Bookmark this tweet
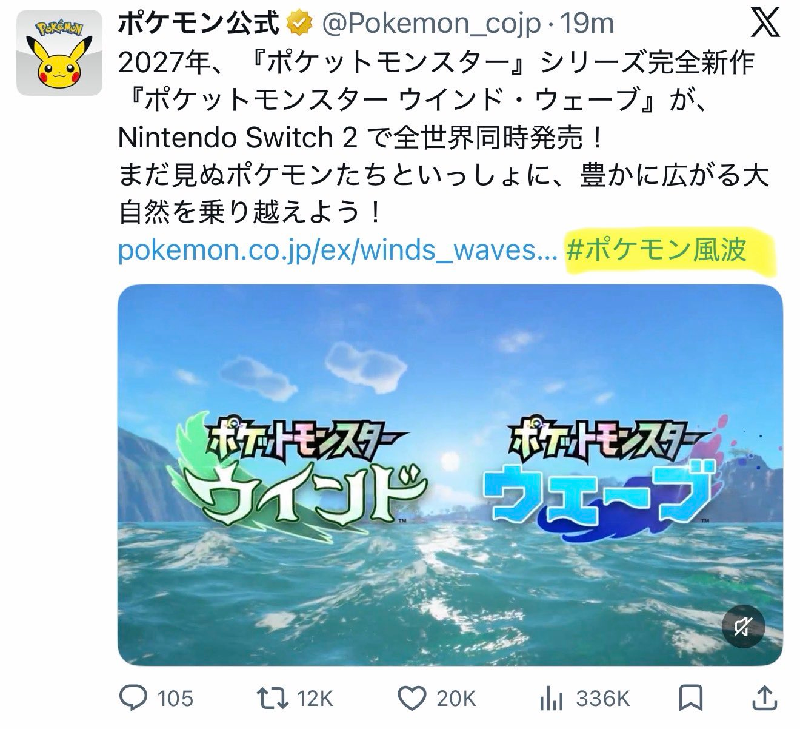This screenshot has width=800, height=729. tap(692, 698)
